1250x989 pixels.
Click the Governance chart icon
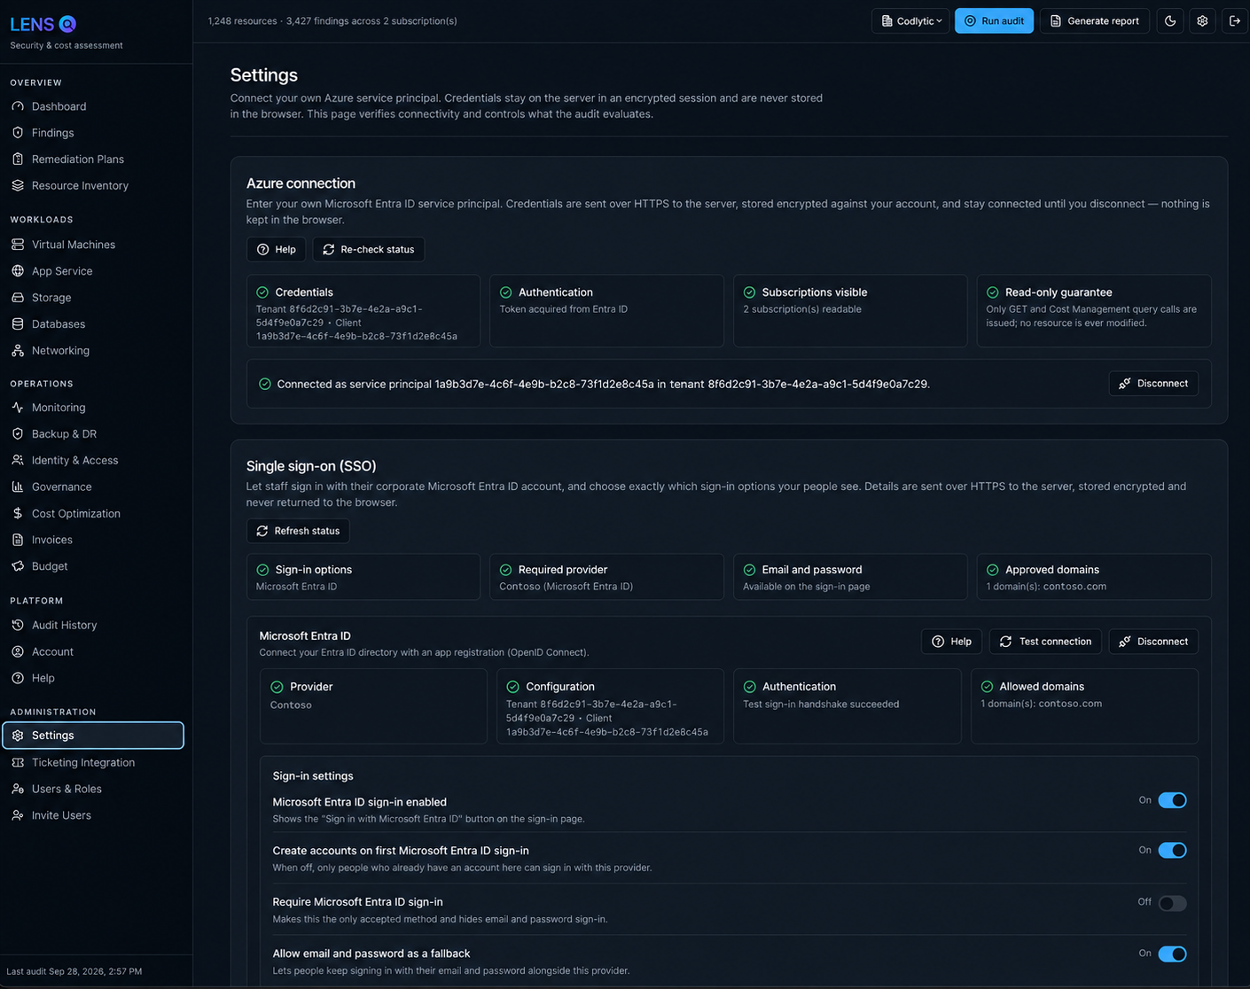click(x=18, y=487)
